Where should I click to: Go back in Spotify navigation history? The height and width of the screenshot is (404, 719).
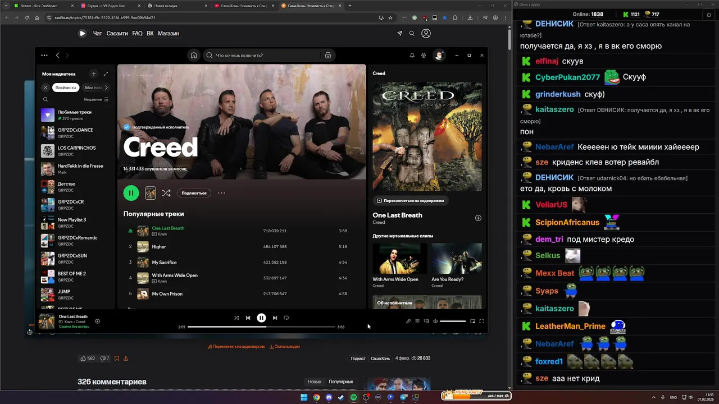[x=57, y=55]
